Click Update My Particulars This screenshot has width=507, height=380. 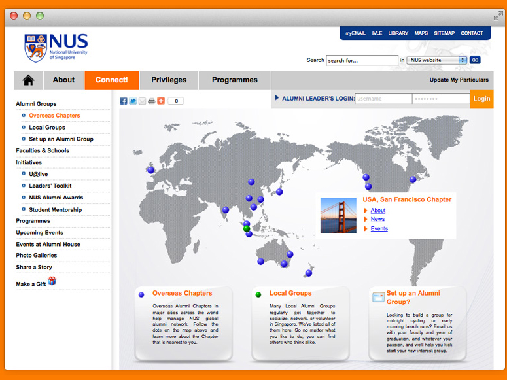pyautogui.click(x=459, y=80)
